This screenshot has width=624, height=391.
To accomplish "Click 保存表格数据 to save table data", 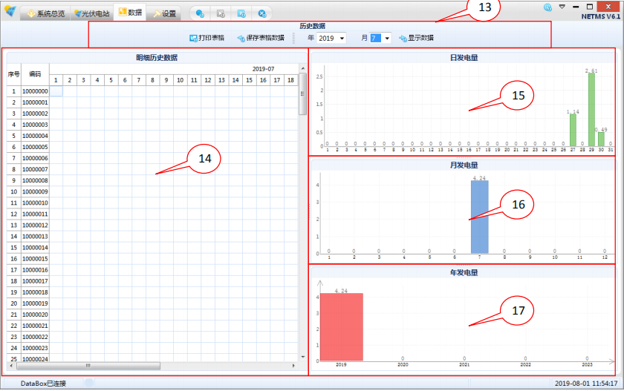I will tap(260, 38).
